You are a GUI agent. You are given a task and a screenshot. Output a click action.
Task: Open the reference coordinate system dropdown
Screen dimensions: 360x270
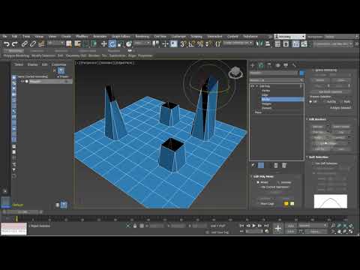click(142, 43)
